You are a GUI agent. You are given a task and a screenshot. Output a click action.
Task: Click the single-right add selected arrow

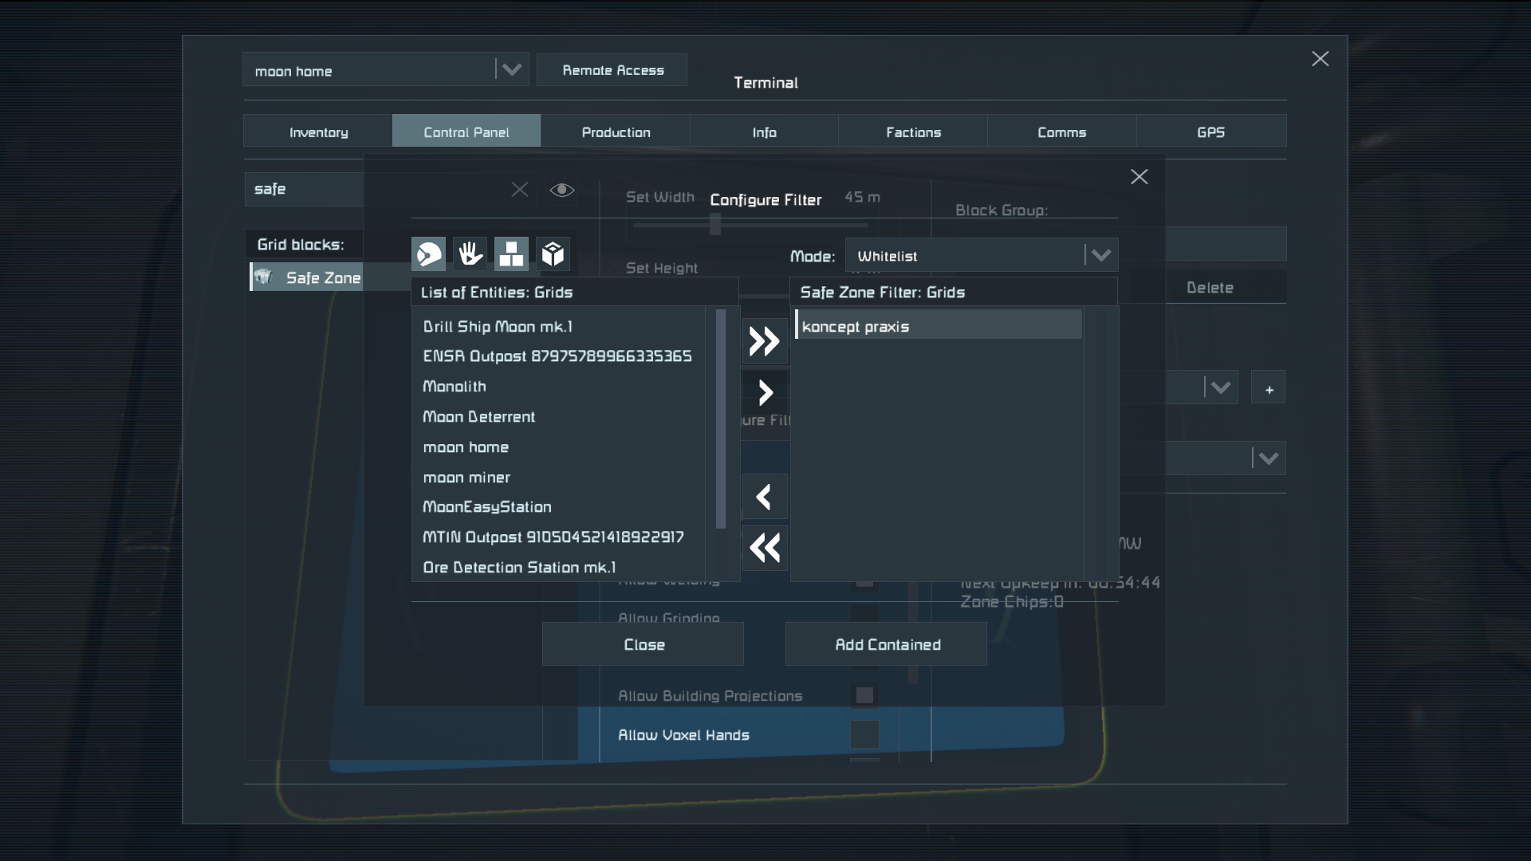point(765,392)
